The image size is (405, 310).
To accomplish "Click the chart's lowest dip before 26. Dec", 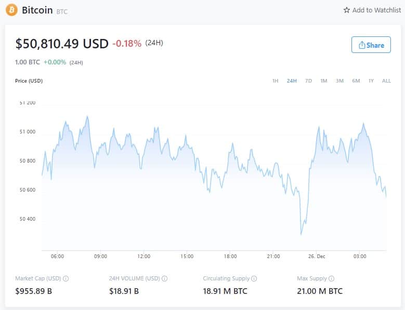I will 301,234.
